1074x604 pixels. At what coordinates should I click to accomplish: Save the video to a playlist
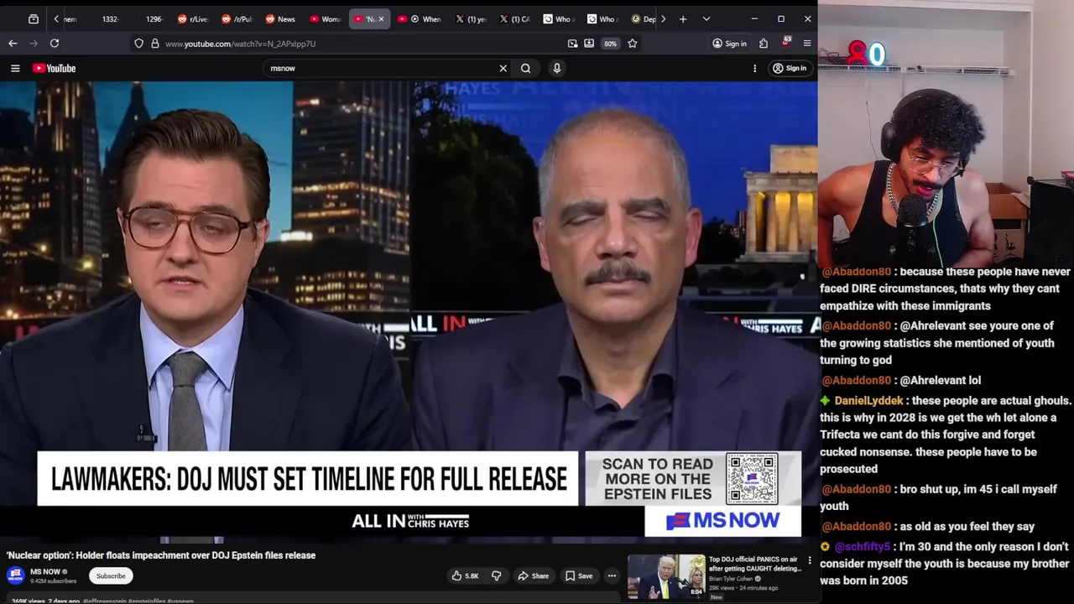coord(579,575)
